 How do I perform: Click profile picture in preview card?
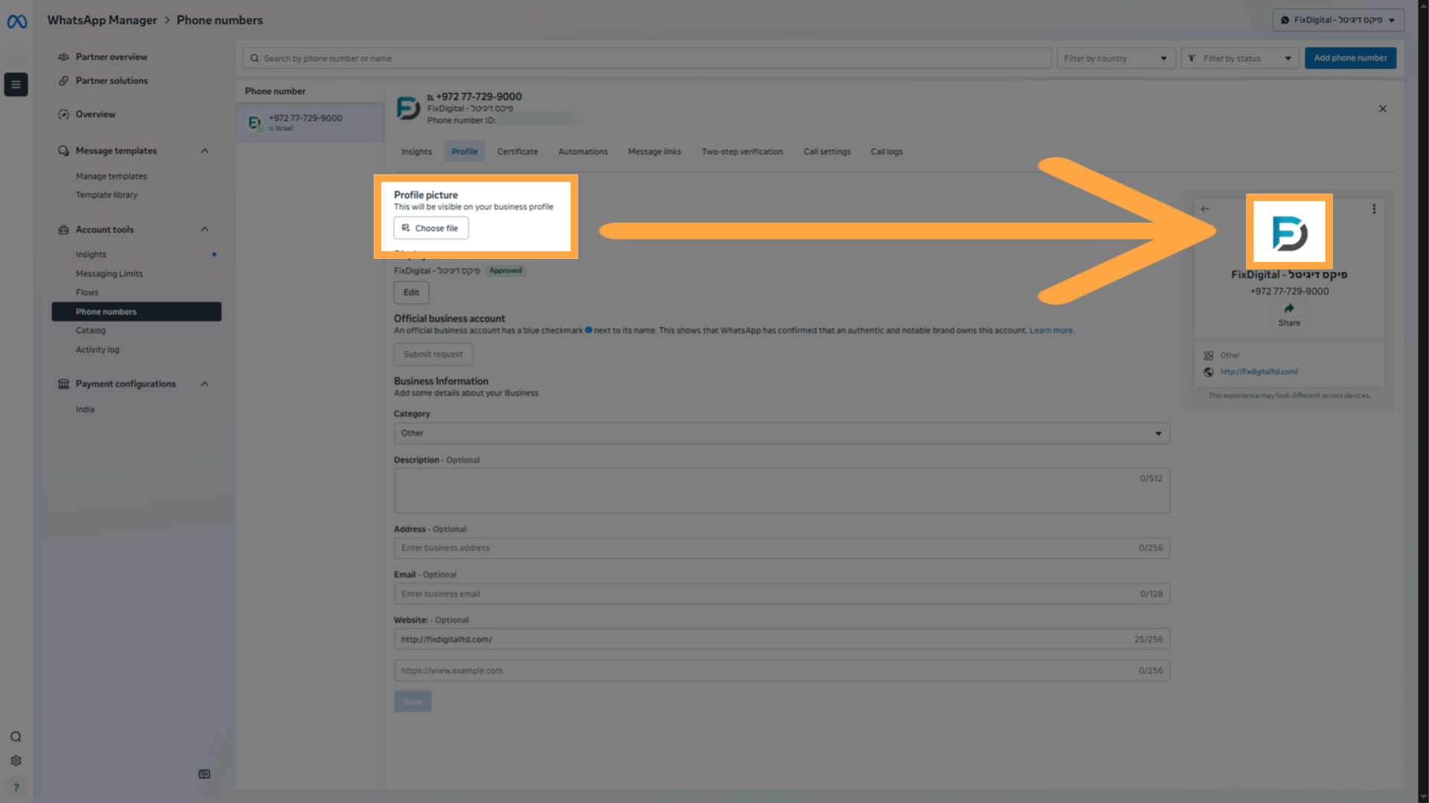(1289, 232)
